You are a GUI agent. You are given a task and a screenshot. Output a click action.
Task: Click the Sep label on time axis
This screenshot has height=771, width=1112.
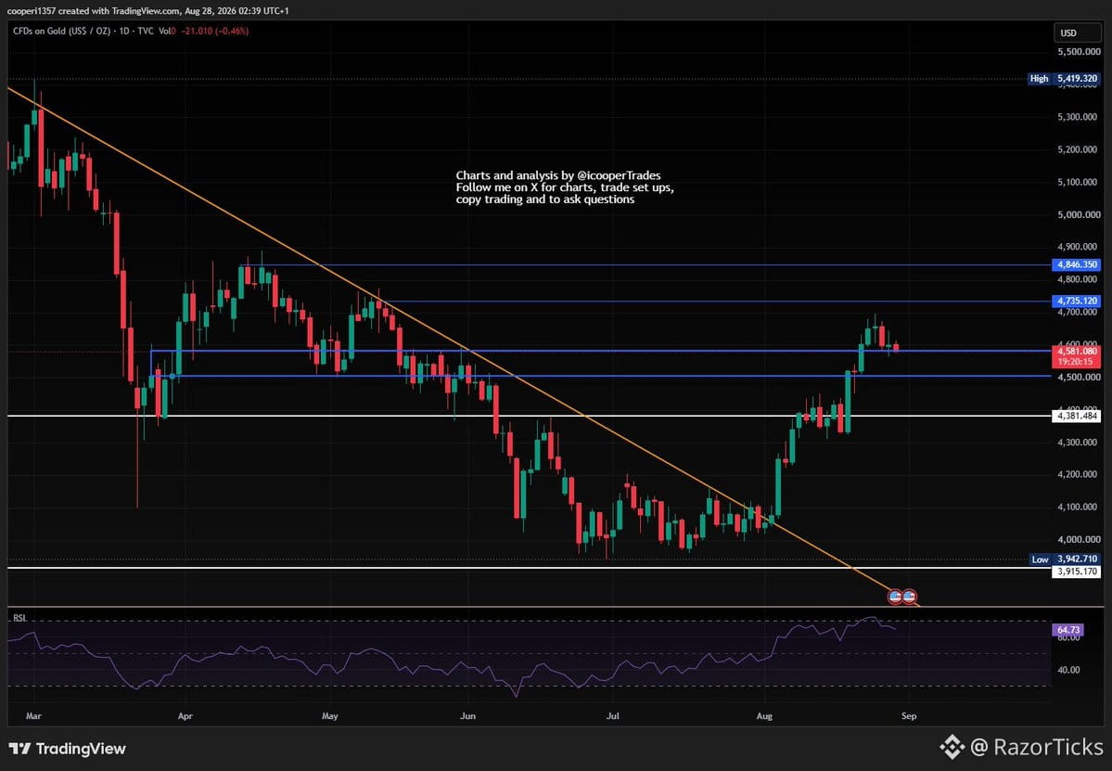909,715
